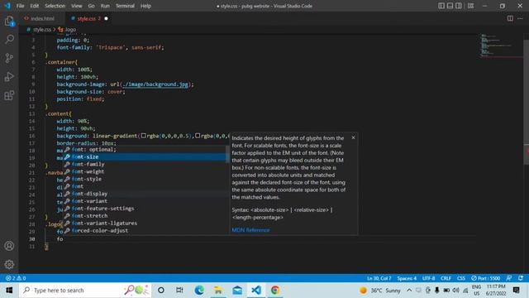Click the feedback icon in status bar
The width and height of the screenshot is (529, 298).
pyautogui.click(x=509, y=278)
